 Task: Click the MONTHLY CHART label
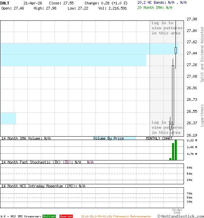[159, 138]
